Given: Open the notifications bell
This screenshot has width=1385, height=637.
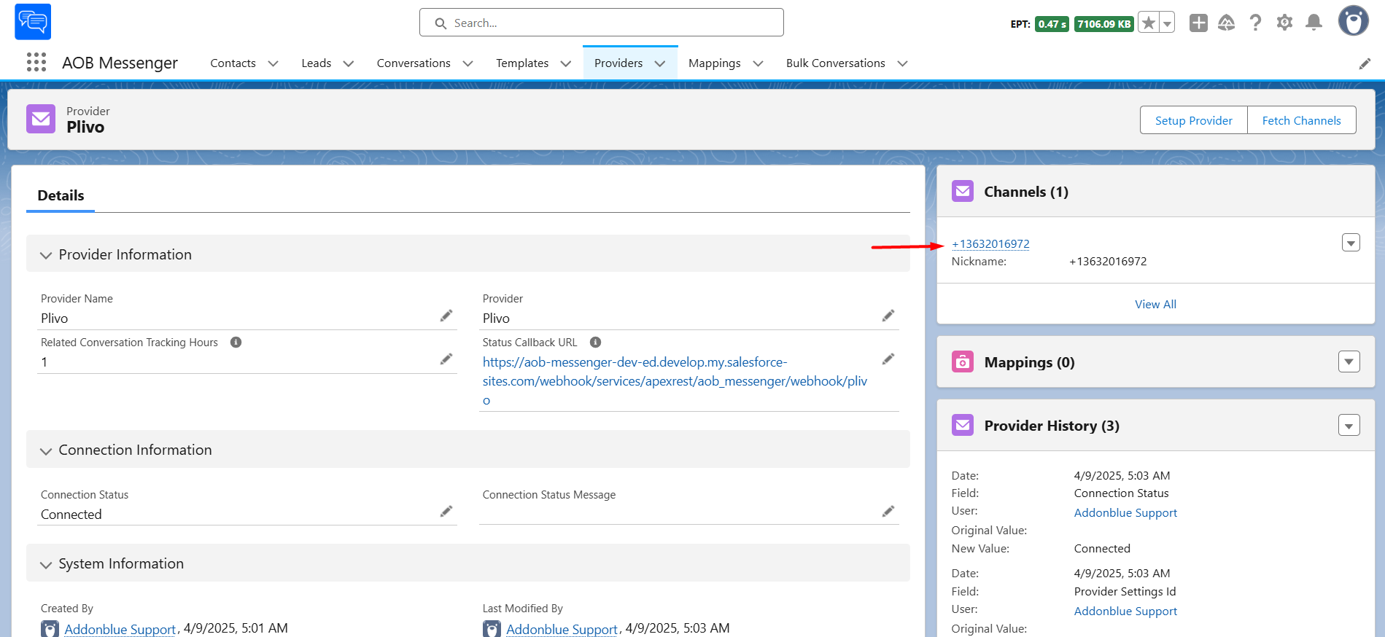Looking at the screenshot, I should (x=1314, y=23).
